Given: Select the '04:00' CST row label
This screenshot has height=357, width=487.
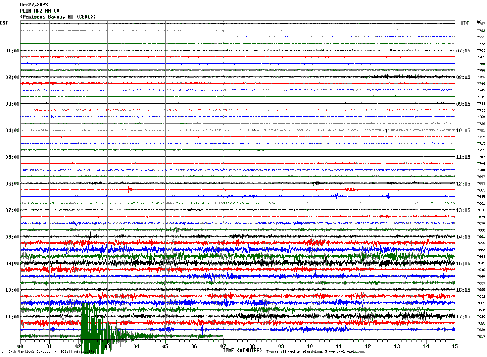Looking at the screenshot, I should (13, 130).
